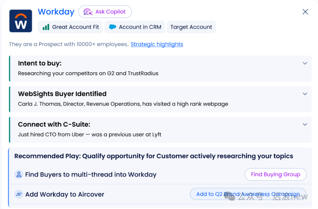The height and width of the screenshot is (209, 318).
Task: Expand the WebSights Buyer Identified chevron
Action: coord(305,94)
